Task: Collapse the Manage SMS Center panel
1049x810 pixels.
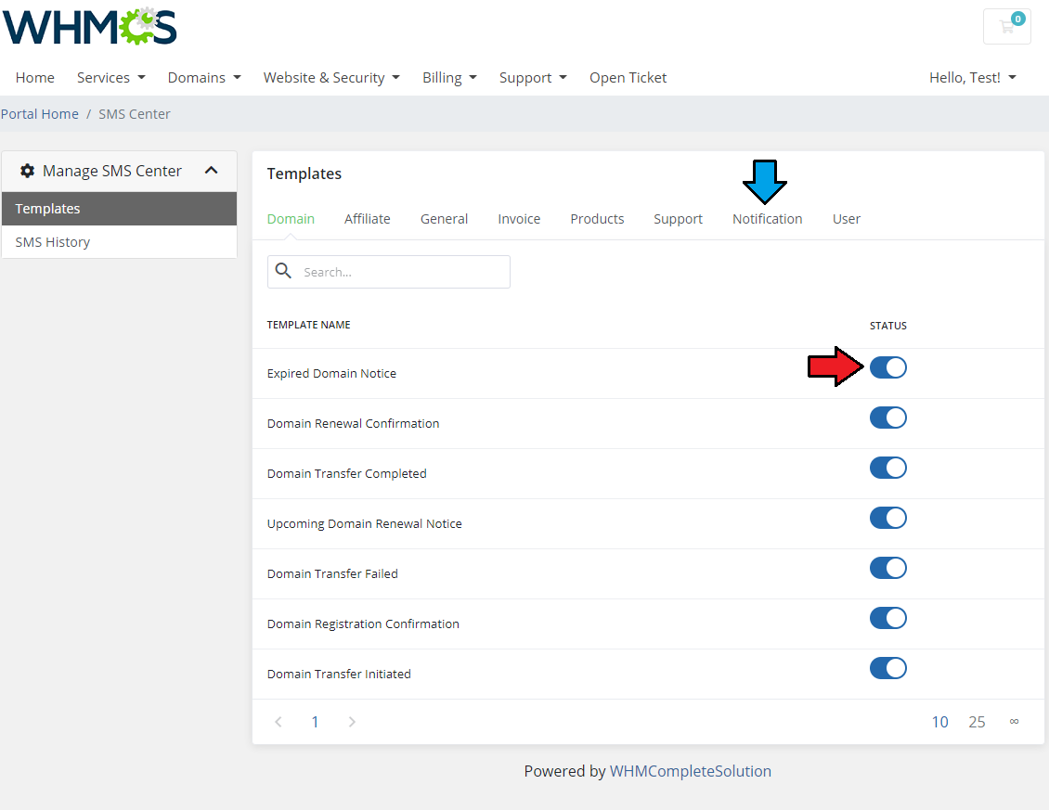Action: click(x=212, y=171)
